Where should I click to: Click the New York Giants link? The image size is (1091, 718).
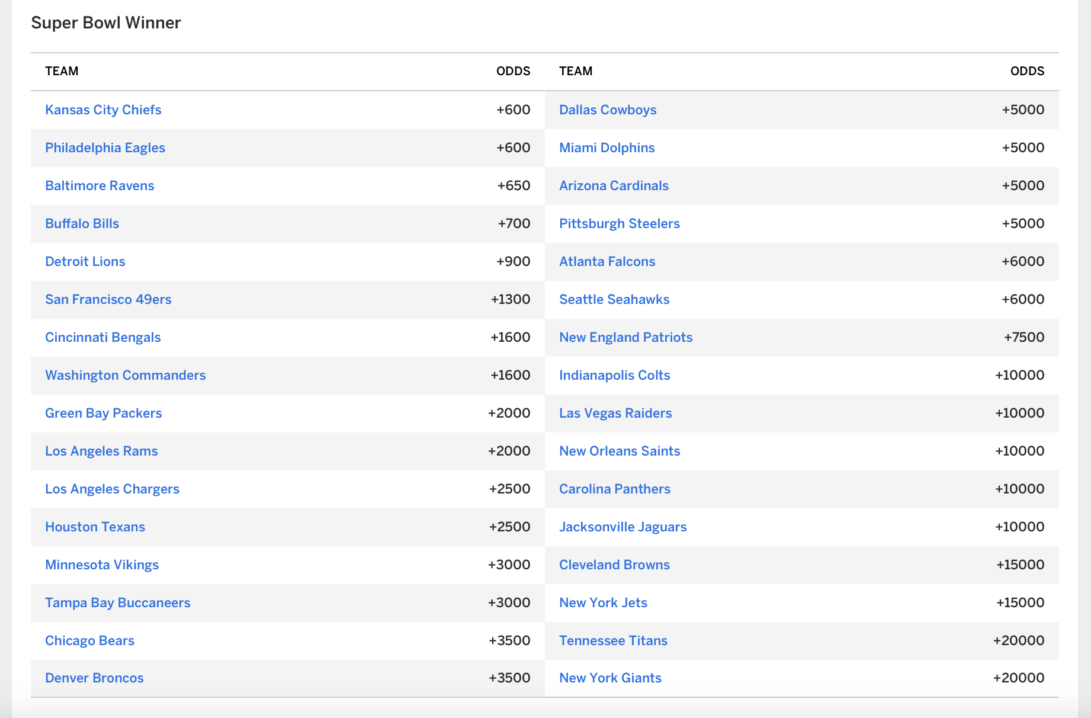pyautogui.click(x=610, y=678)
